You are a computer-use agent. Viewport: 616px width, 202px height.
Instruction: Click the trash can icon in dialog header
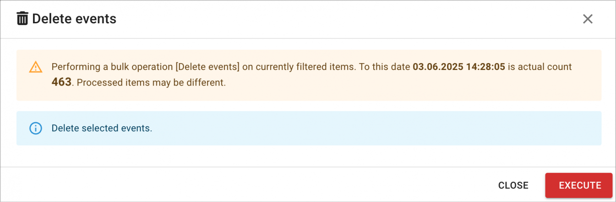[22, 19]
